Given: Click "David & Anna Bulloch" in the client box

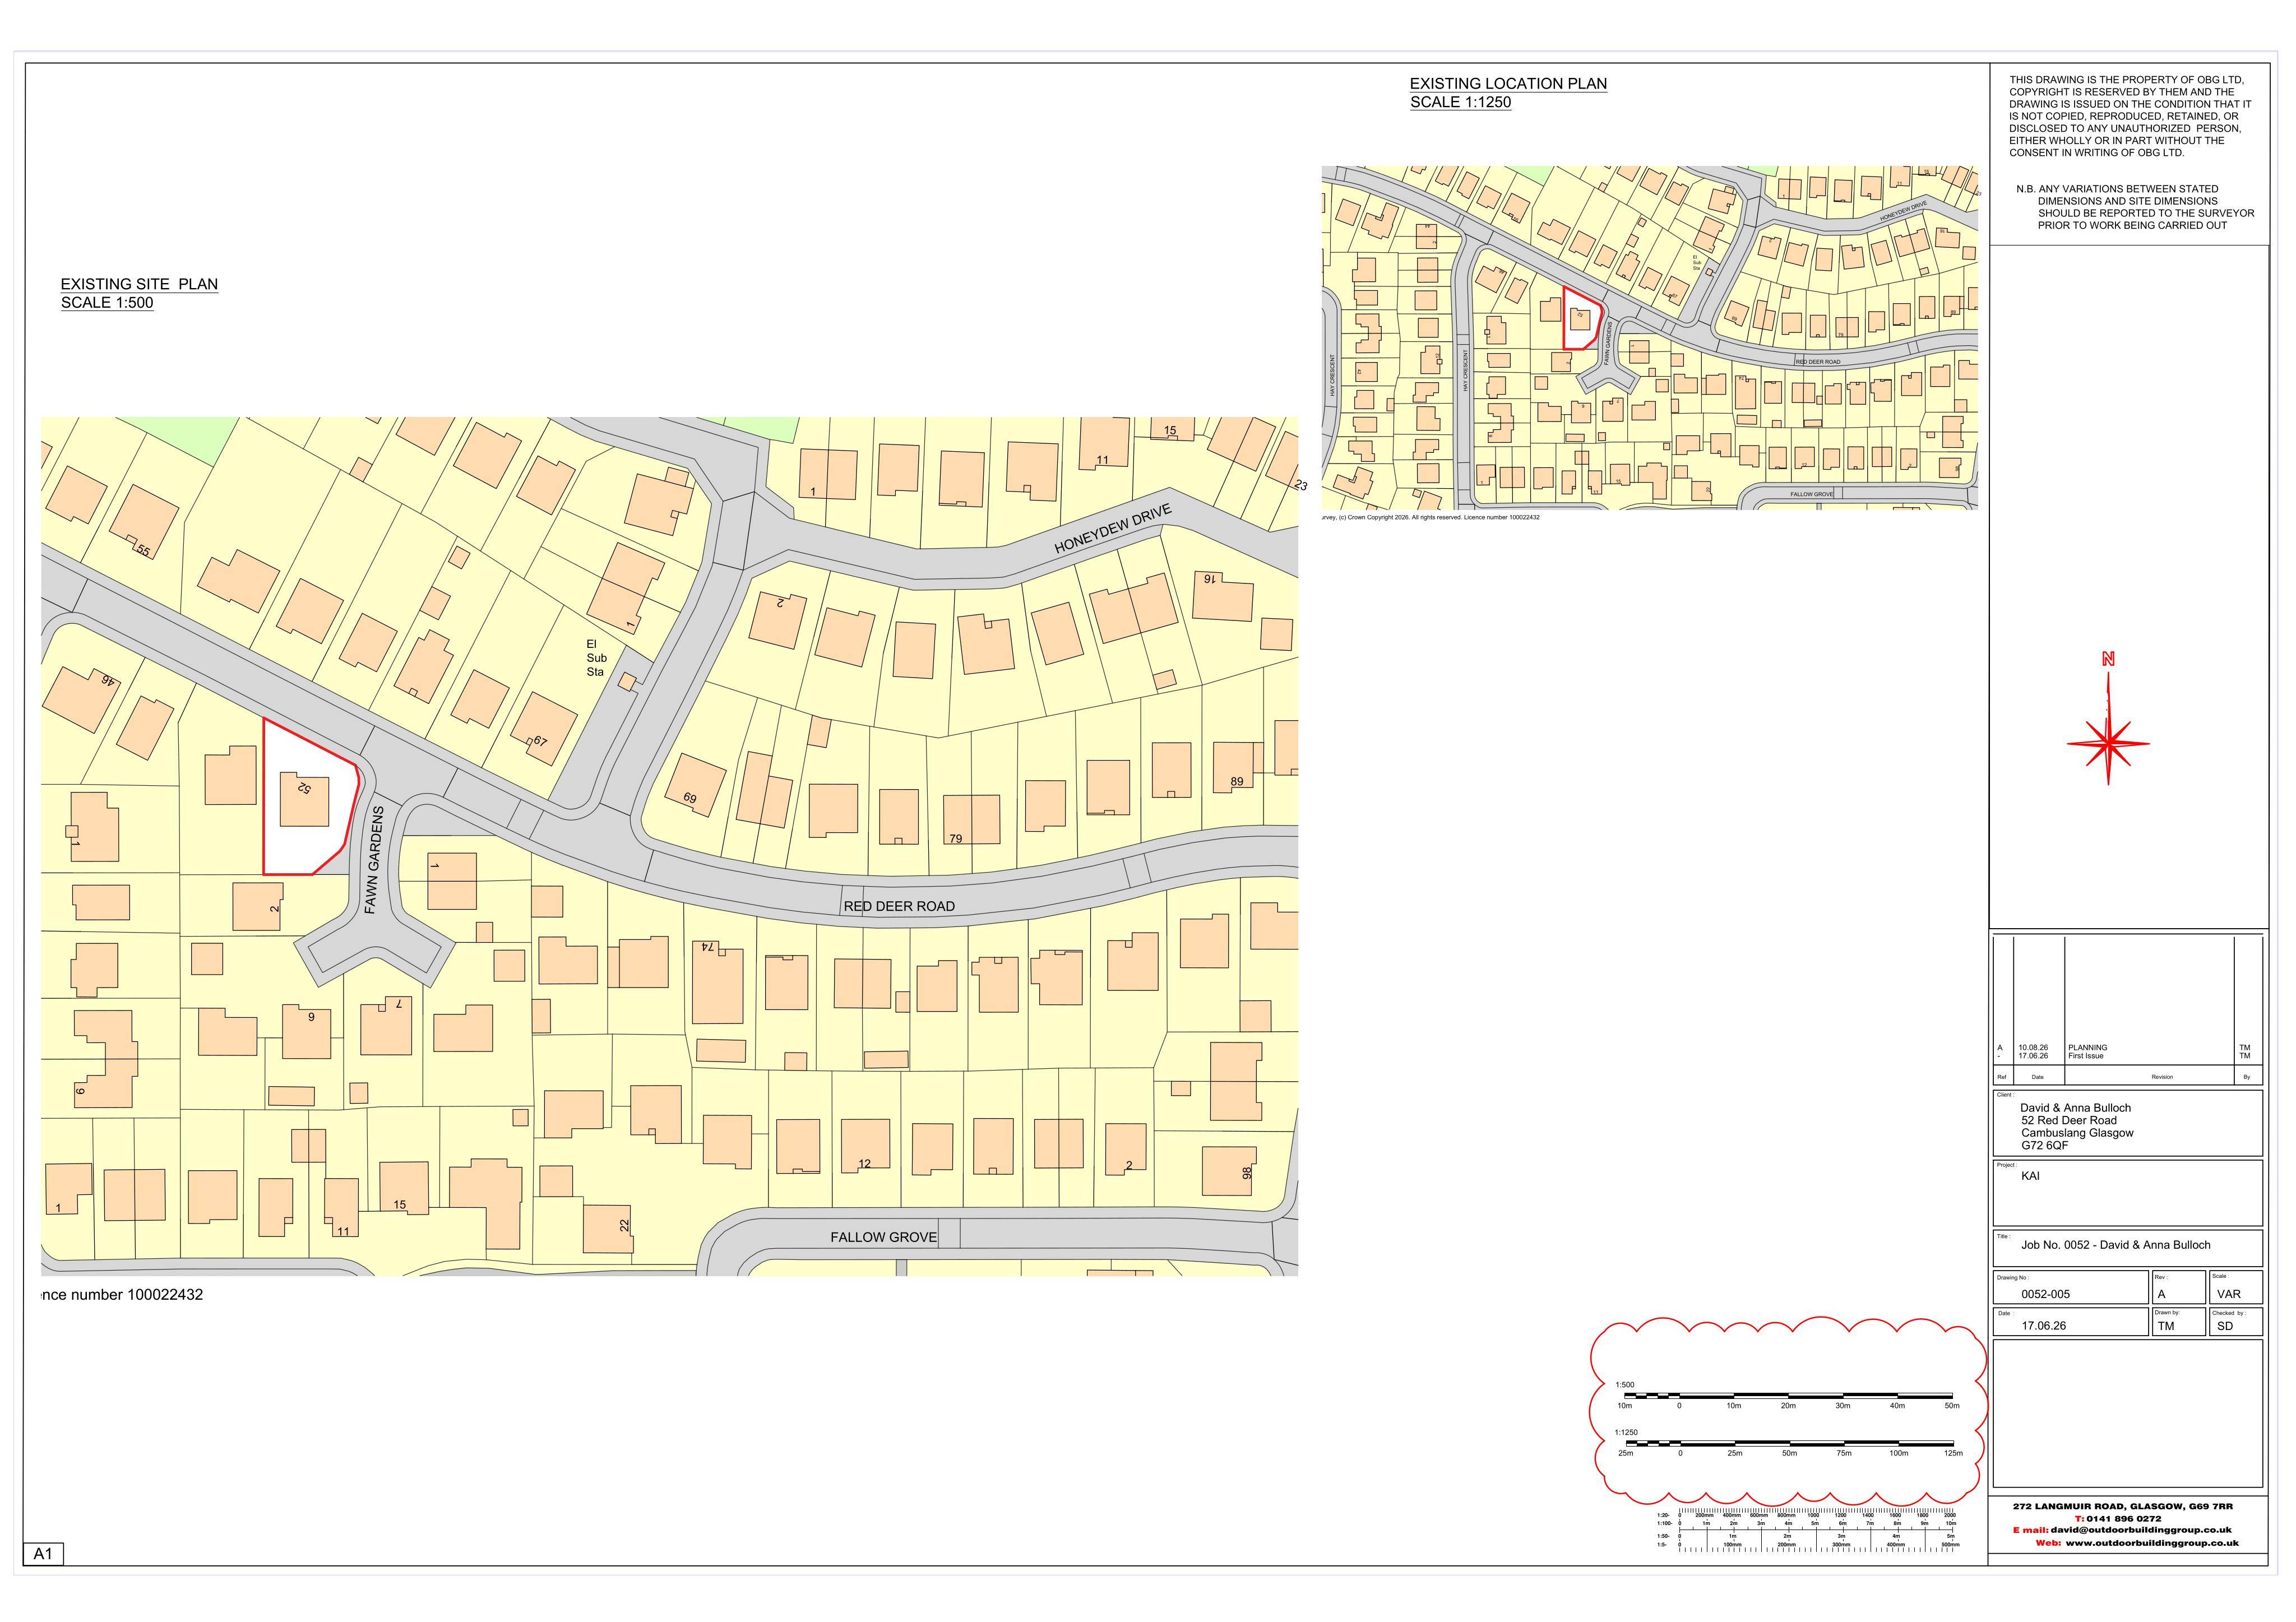Looking at the screenshot, I should 2075,1108.
